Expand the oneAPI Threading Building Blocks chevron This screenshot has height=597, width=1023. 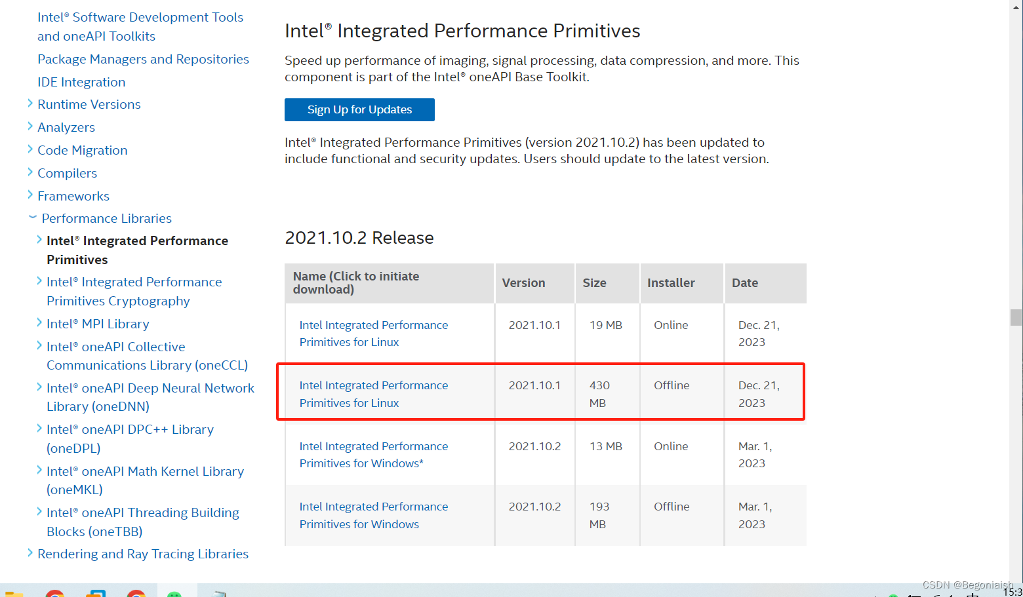pyautogui.click(x=39, y=511)
